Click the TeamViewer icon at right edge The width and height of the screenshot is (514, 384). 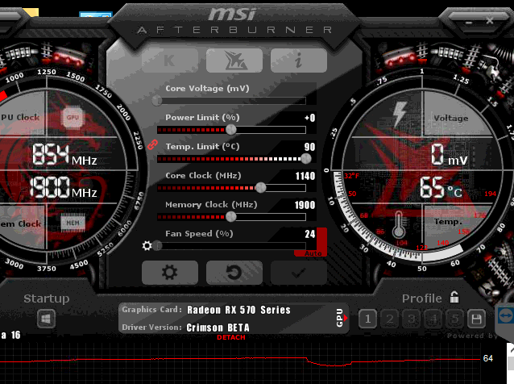tap(506, 316)
